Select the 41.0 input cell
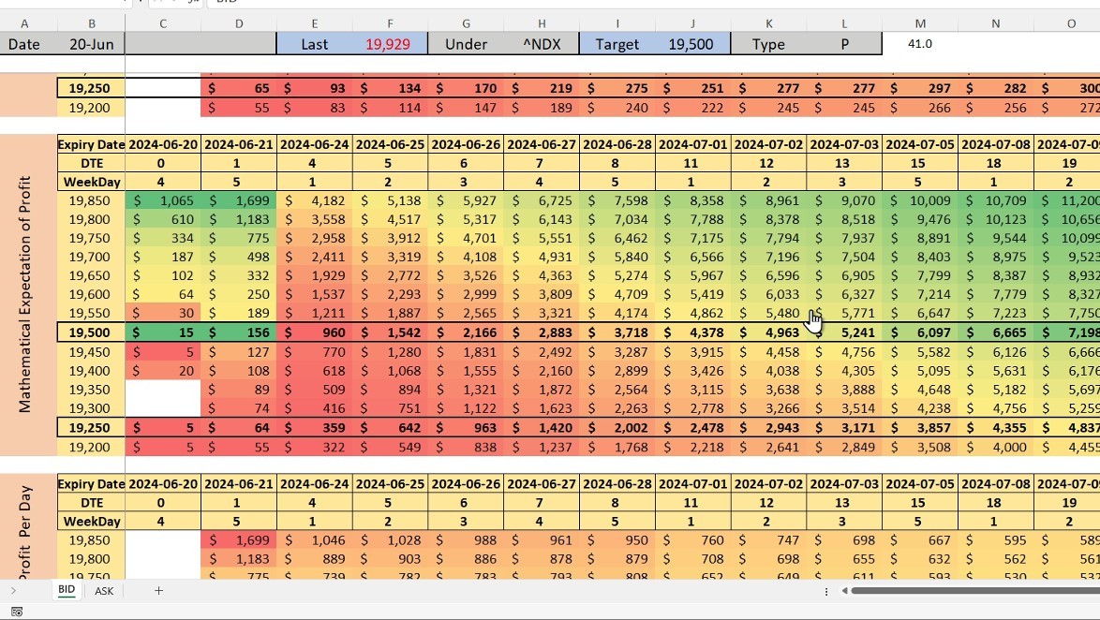Viewport: 1100px width, 620px height. click(920, 43)
